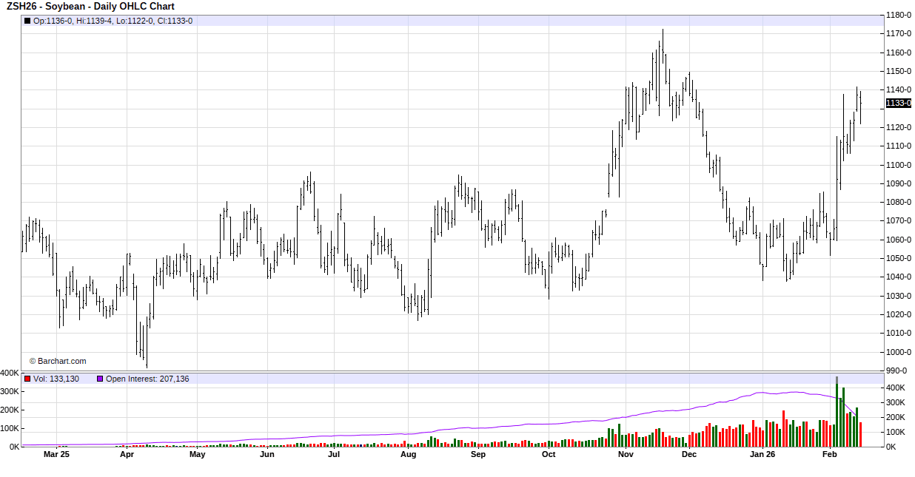The width and height of the screenshot is (915, 477).
Task: Click the black square OHLC legend marker
Action: coord(27,21)
